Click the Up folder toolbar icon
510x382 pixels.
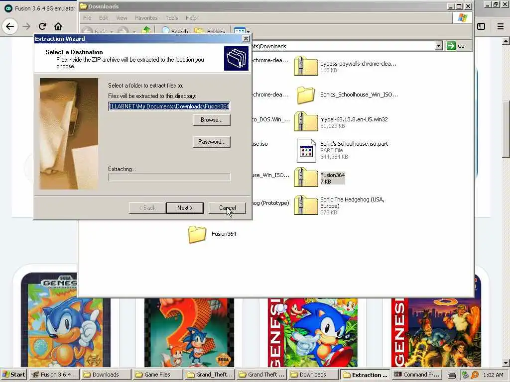click(x=146, y=30)
